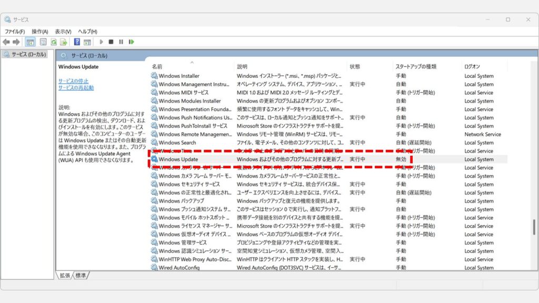The height and width of the screenshot is (303, 539).
Task: Stop the service using the stop toolbar icon
Action: (x=111, y=42)
